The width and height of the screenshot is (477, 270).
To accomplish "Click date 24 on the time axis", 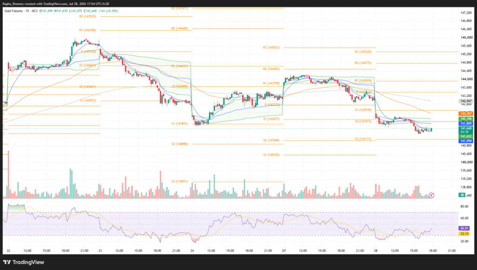I will (x=192, y=251).
